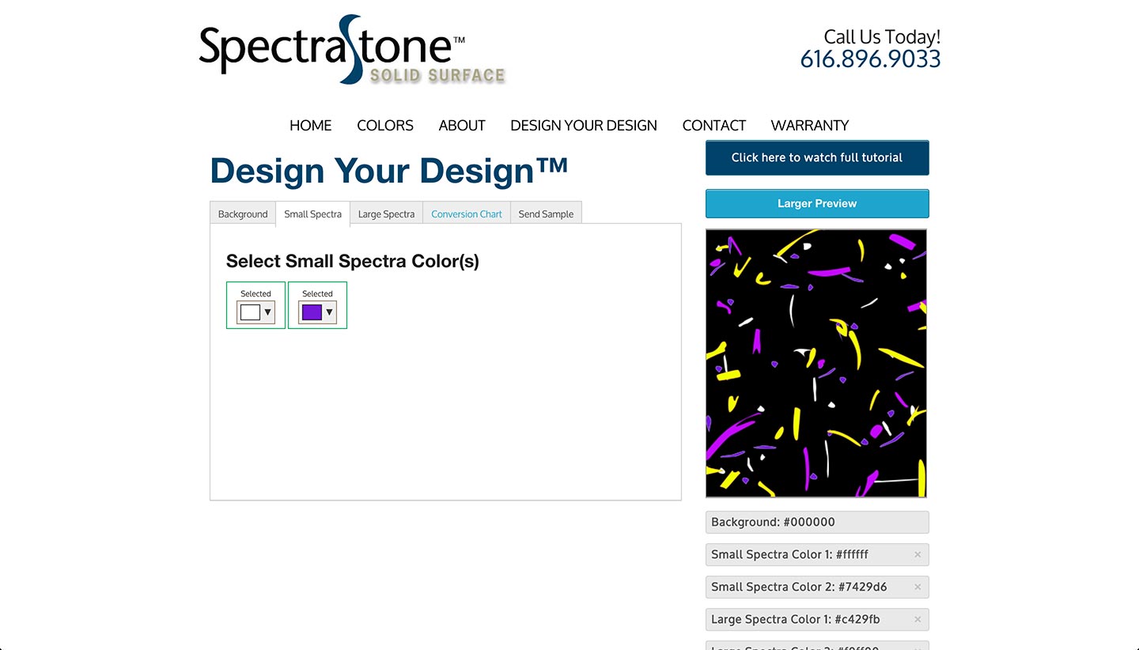Open the white color picker dropdown arrow
The image size is (1139, 650).
click(267, 312)
